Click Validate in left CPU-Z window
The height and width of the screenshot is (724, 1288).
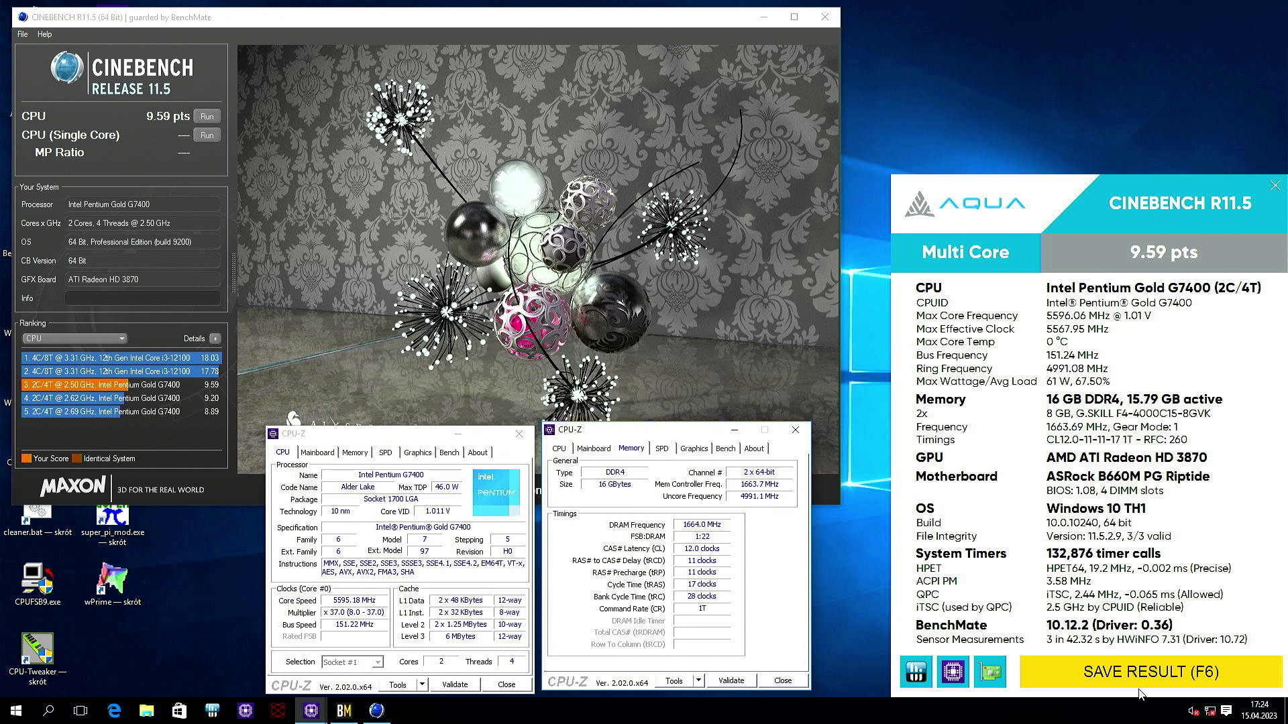455,684
